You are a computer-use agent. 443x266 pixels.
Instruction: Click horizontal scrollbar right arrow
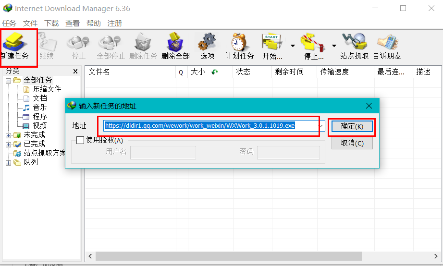pos(436,256)
